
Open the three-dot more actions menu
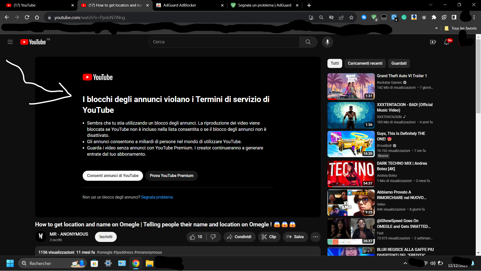coord(315,237)
